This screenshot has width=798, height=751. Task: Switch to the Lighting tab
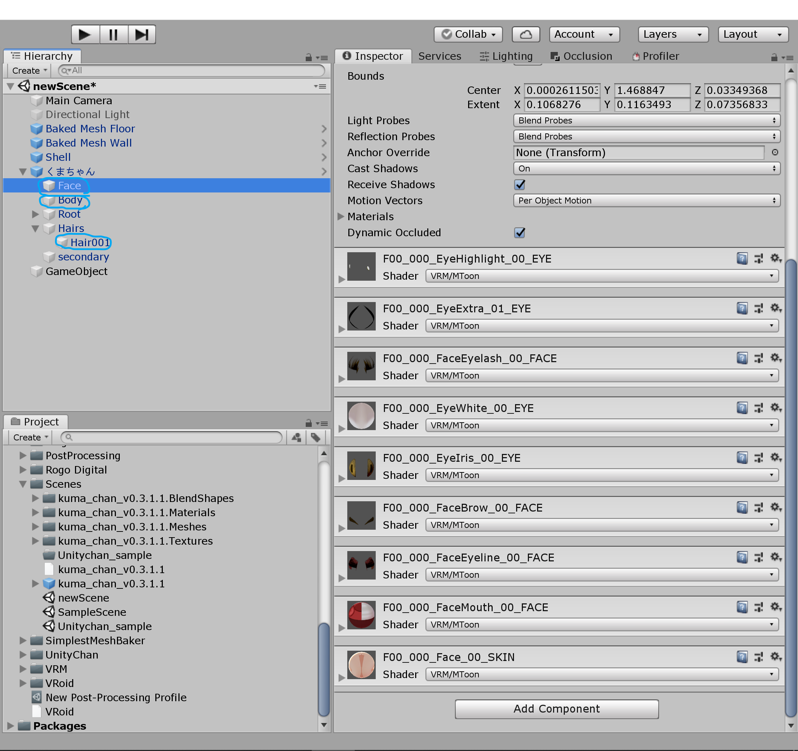pos(506,56)
